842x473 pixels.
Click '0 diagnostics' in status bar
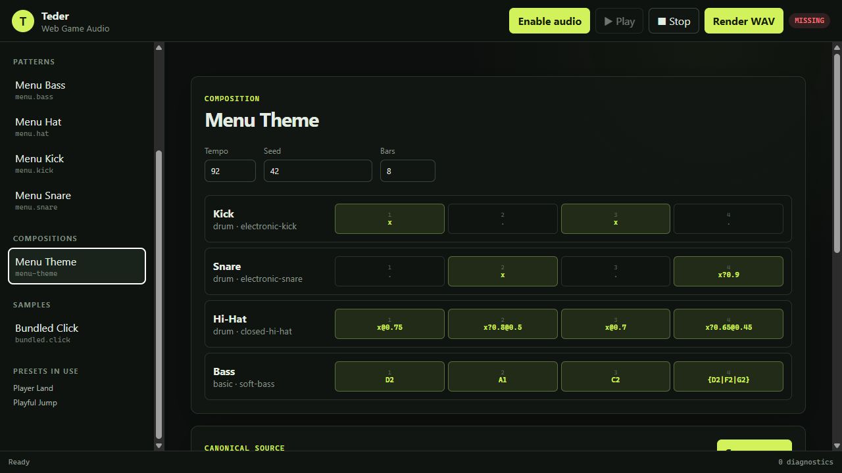click(x=806, y=462)
